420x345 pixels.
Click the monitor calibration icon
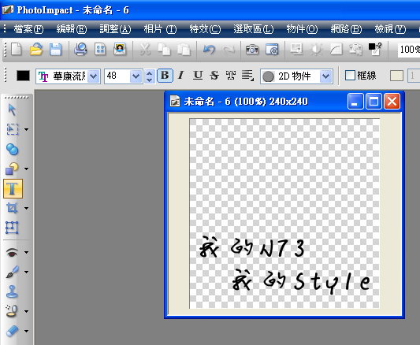click(296, 50)
